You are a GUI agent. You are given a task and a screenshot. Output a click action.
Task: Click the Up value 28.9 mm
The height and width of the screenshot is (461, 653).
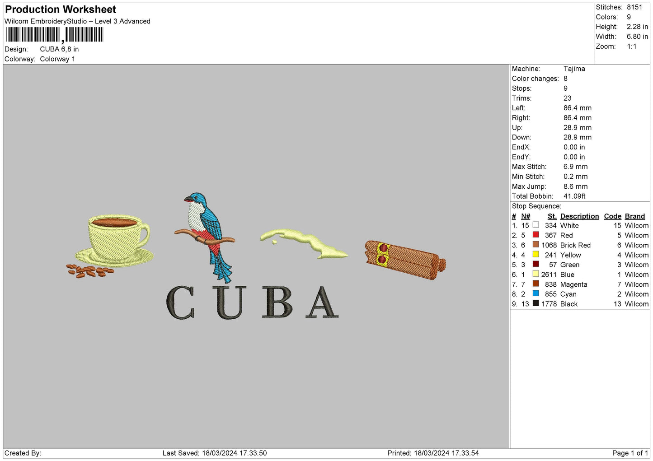(578, 128)
